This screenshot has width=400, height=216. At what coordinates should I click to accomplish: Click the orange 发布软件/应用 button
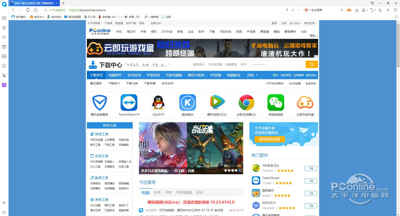click(x=270, y=139)
